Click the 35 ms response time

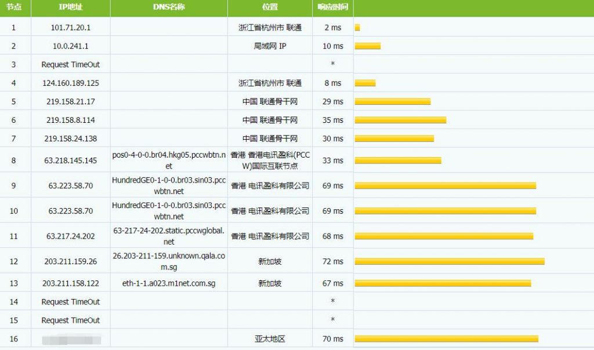[332, 121]
